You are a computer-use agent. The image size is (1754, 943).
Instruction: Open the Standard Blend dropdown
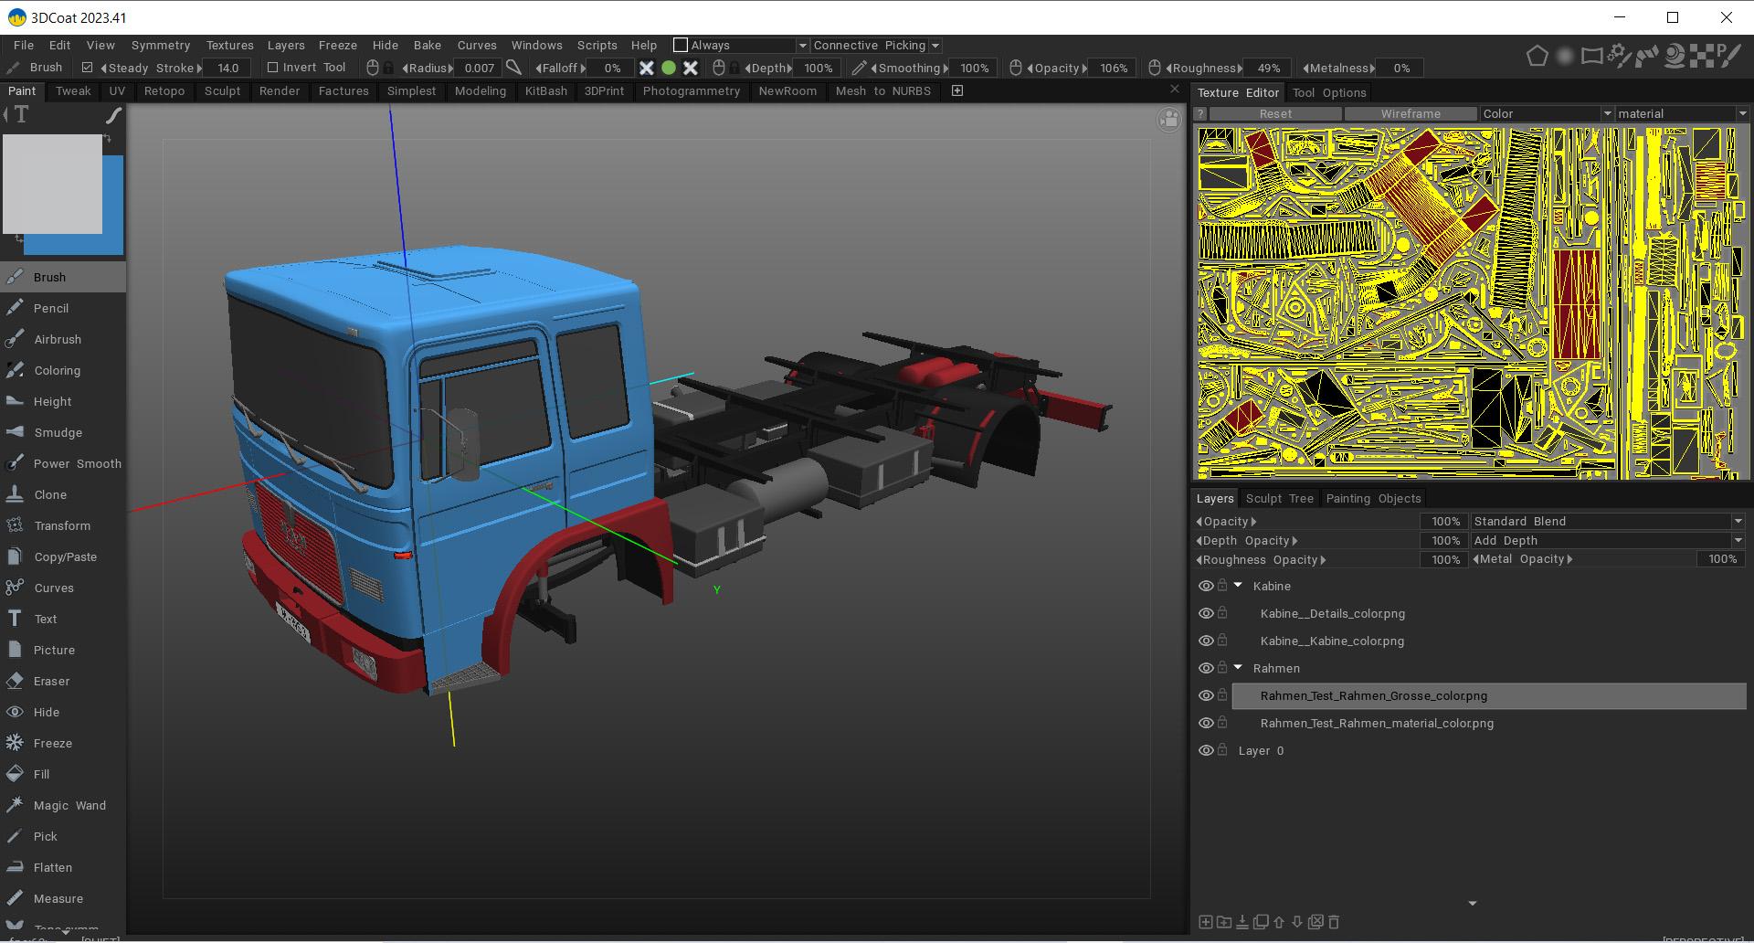(x=1608, y=521)
